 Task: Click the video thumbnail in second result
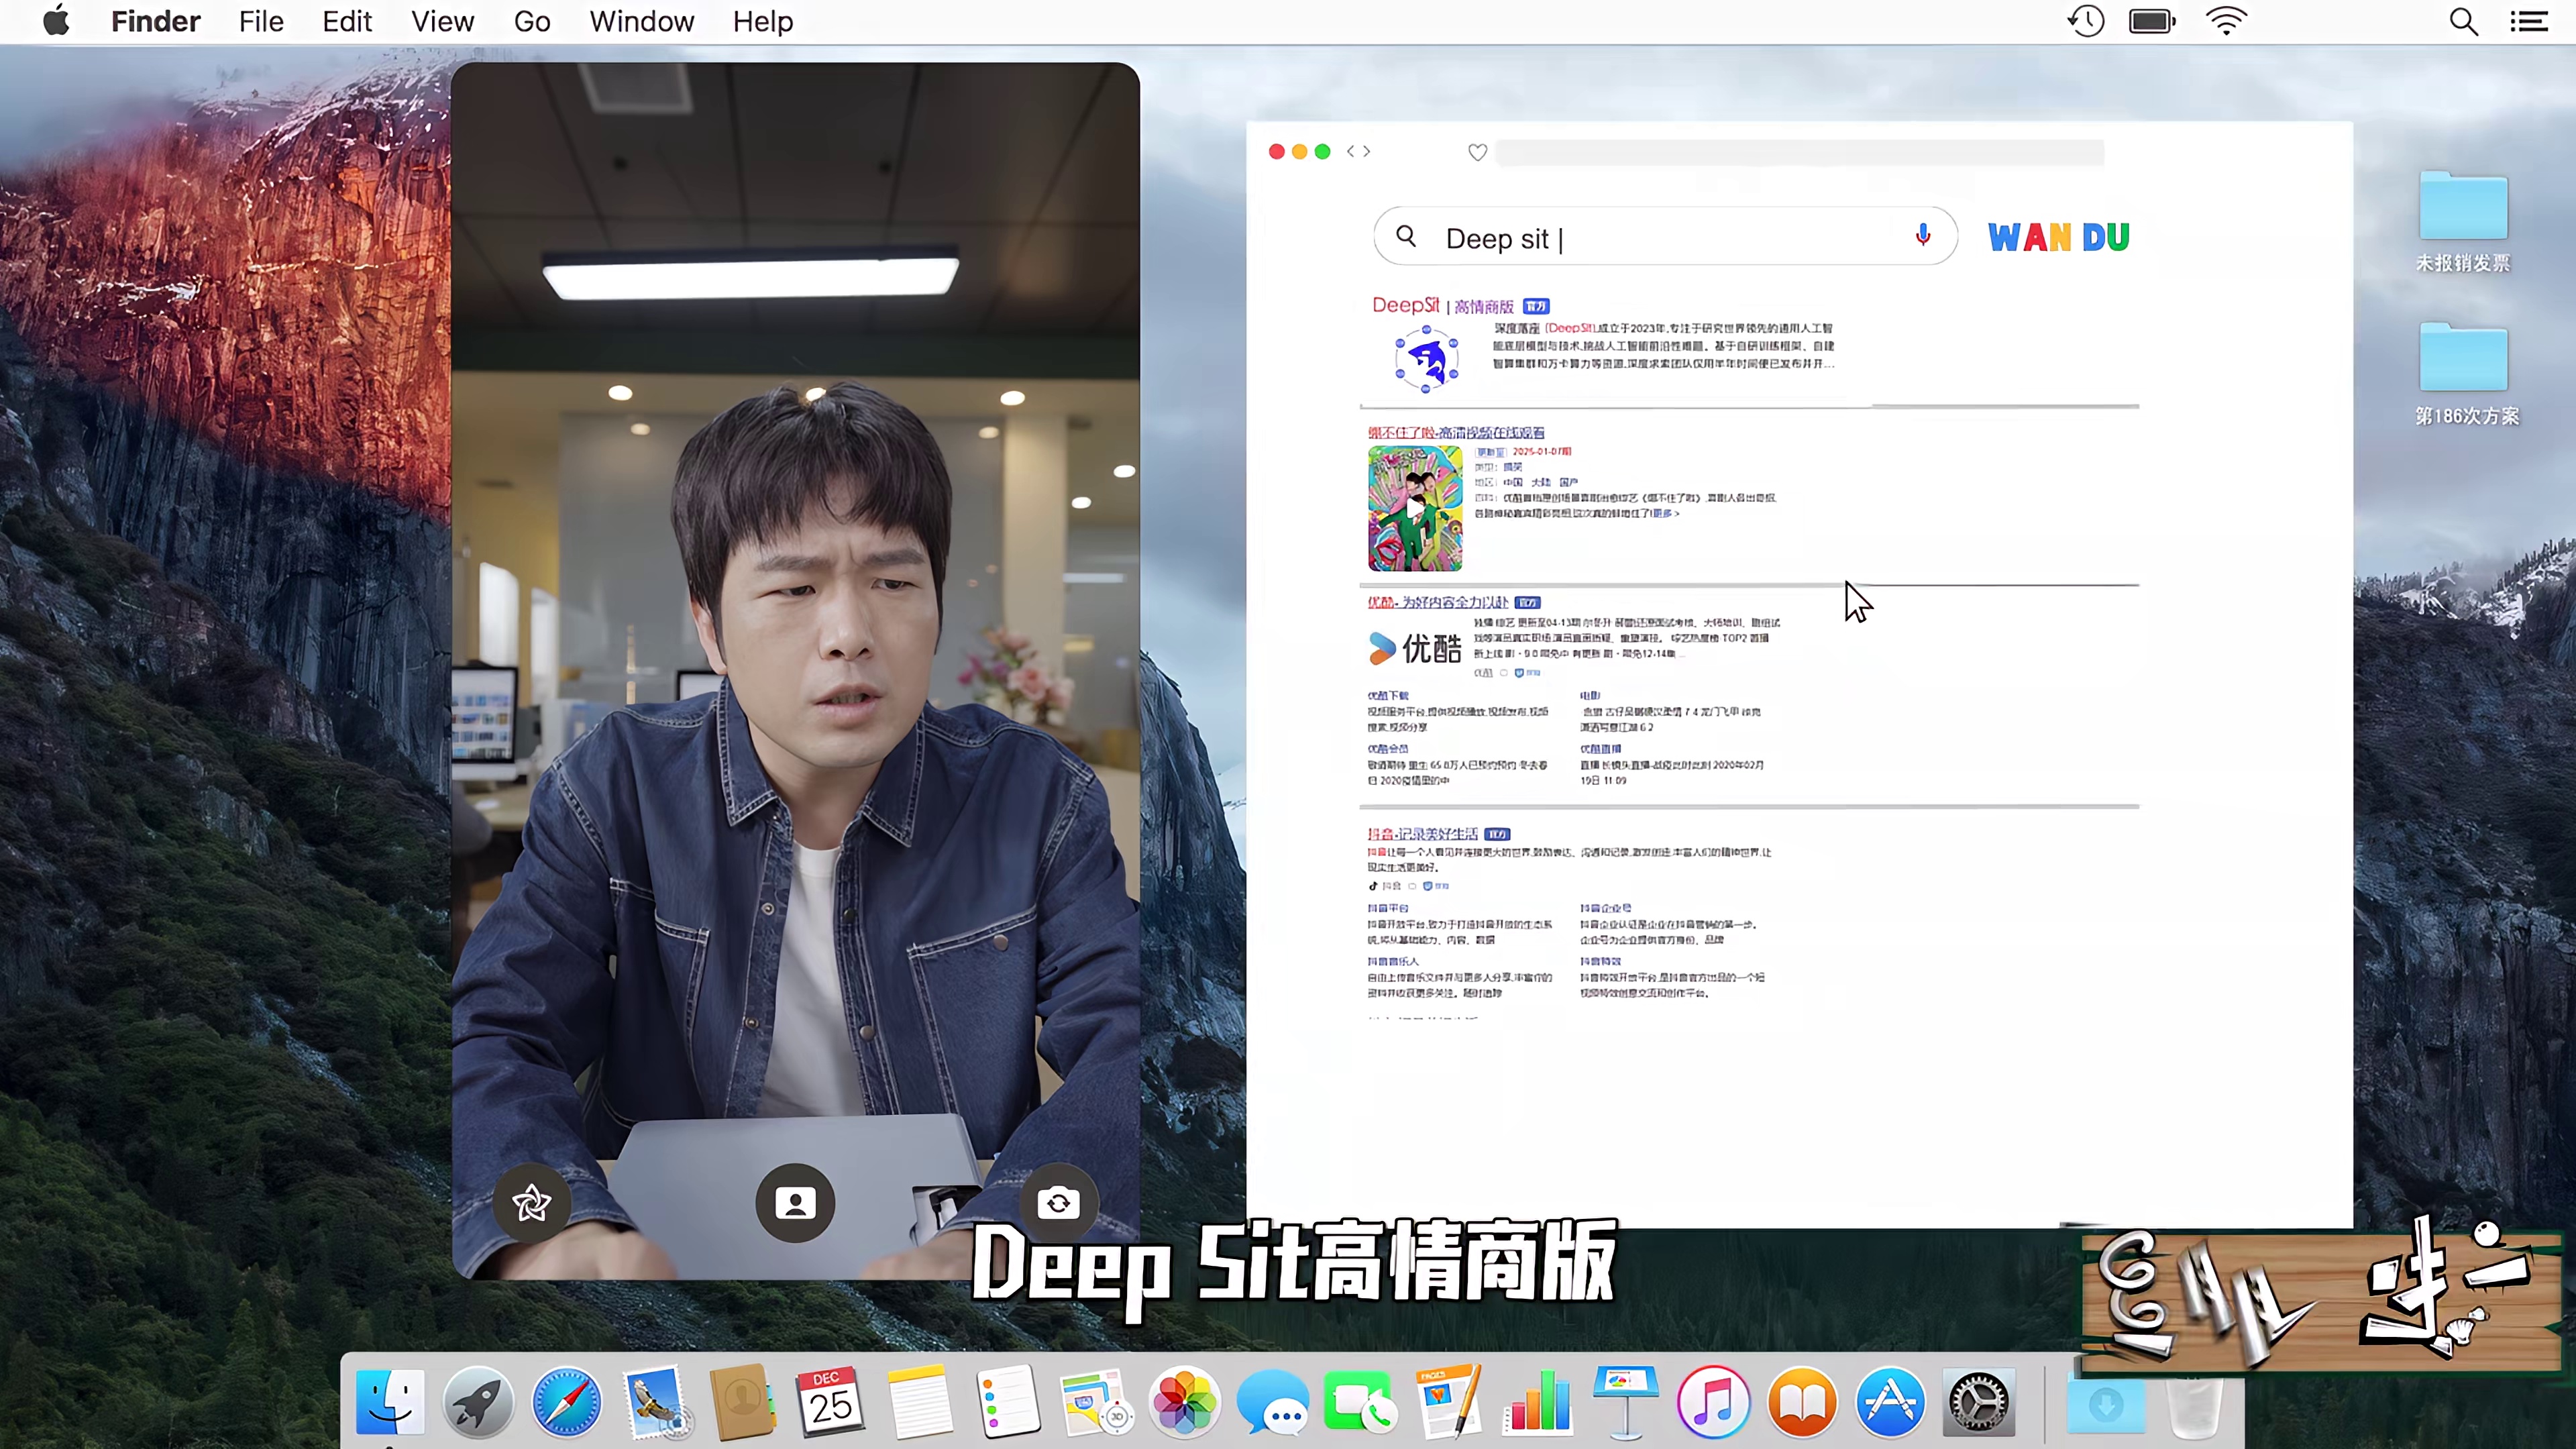coord(1414,509)
